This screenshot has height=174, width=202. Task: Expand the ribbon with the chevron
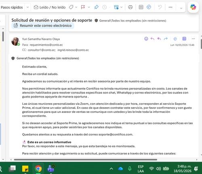(181, 8)
